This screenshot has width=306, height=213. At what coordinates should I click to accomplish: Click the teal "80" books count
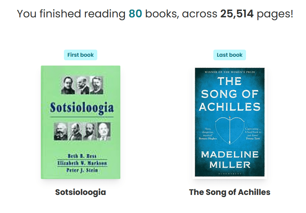click(x=135, y=14)
